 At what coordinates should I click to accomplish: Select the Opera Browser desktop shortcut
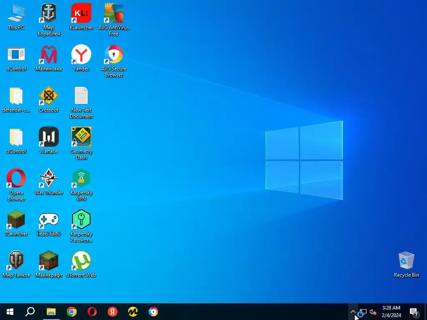(16, 185)
